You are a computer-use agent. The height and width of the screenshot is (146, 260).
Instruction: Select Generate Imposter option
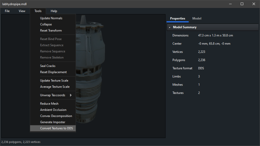[x=52, y=122]
